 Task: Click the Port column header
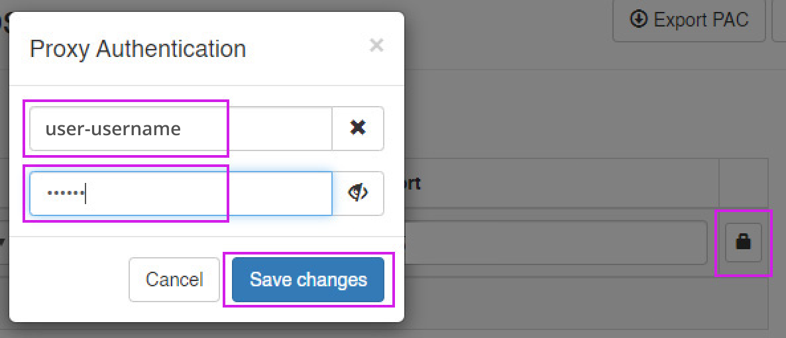click(x=412, y=183)
